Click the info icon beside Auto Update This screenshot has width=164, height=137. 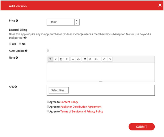(26, 51)
